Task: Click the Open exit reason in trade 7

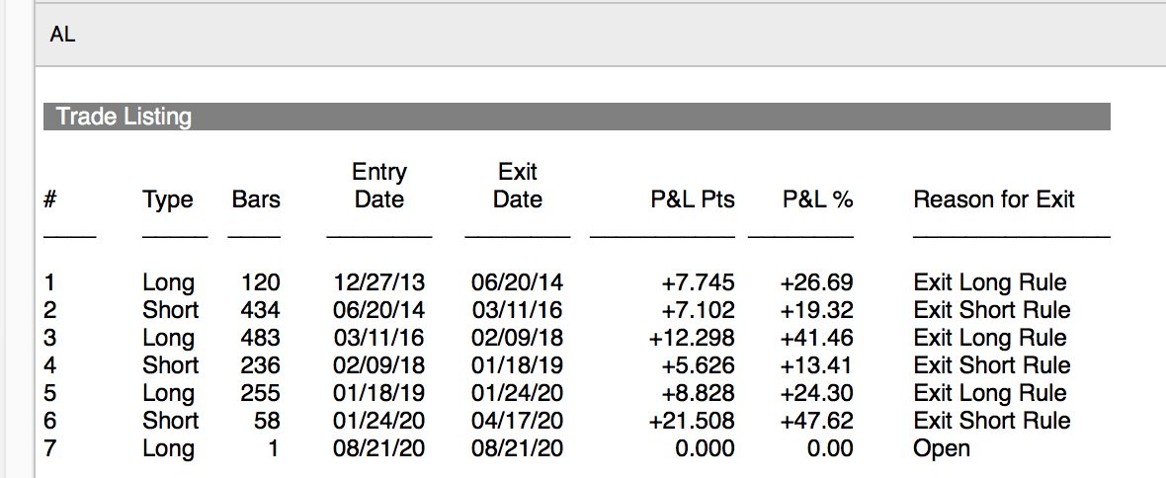Action: pos(942,448)
